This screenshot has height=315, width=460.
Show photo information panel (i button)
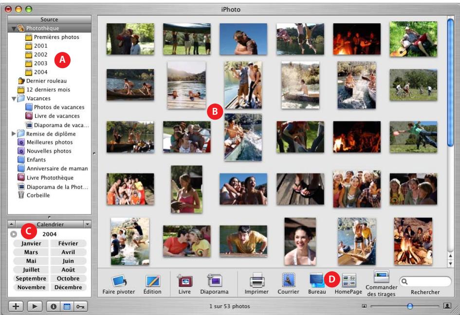click(54, 307)
